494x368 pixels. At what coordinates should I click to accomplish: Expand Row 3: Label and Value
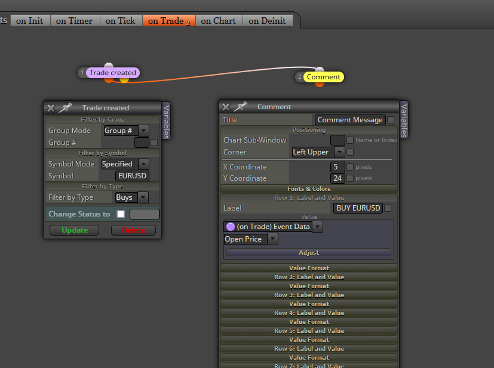coord(309,295)
